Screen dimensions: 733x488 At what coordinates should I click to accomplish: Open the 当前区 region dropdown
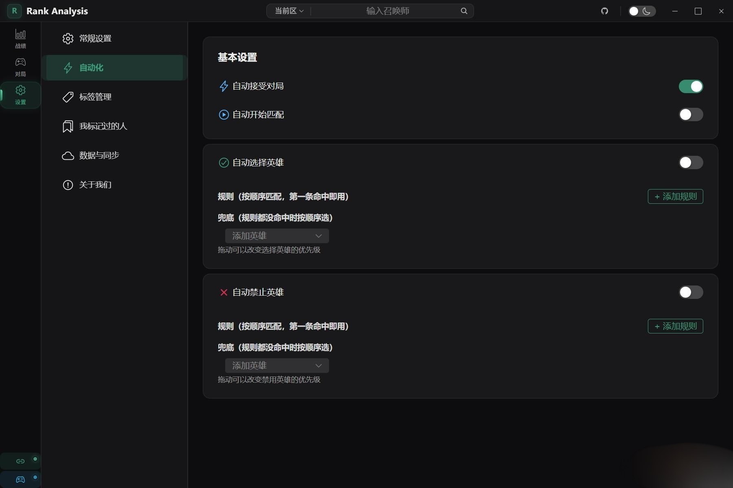(289, 11)
